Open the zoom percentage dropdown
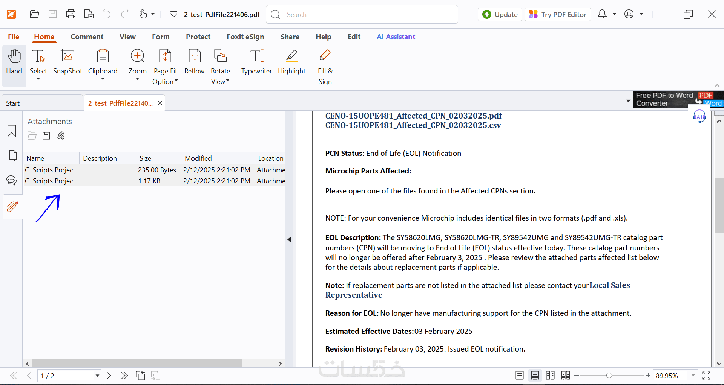This screenshot has width=724, height=385. (693, 376)
